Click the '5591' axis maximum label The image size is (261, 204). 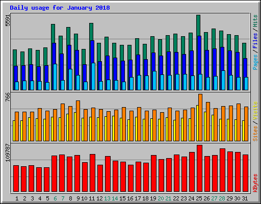[8, 20]
